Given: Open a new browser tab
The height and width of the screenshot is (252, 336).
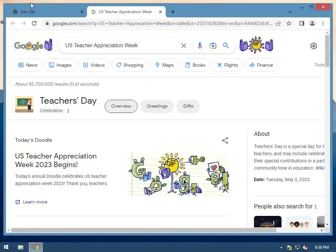Looking at the screenshot, I should click(173, 12).
